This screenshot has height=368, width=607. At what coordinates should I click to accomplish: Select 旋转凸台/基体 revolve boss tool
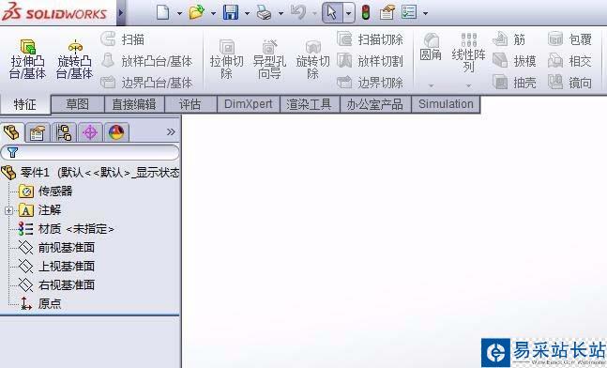click(75, 59)
